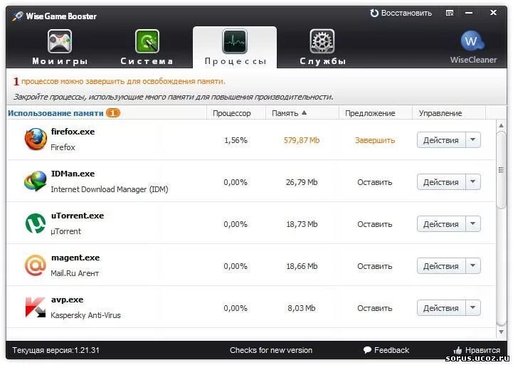Image resolution: width=513 pixels, height=365 pixels.
Task: Open the My Games tab icon
Action: point(59,41)
